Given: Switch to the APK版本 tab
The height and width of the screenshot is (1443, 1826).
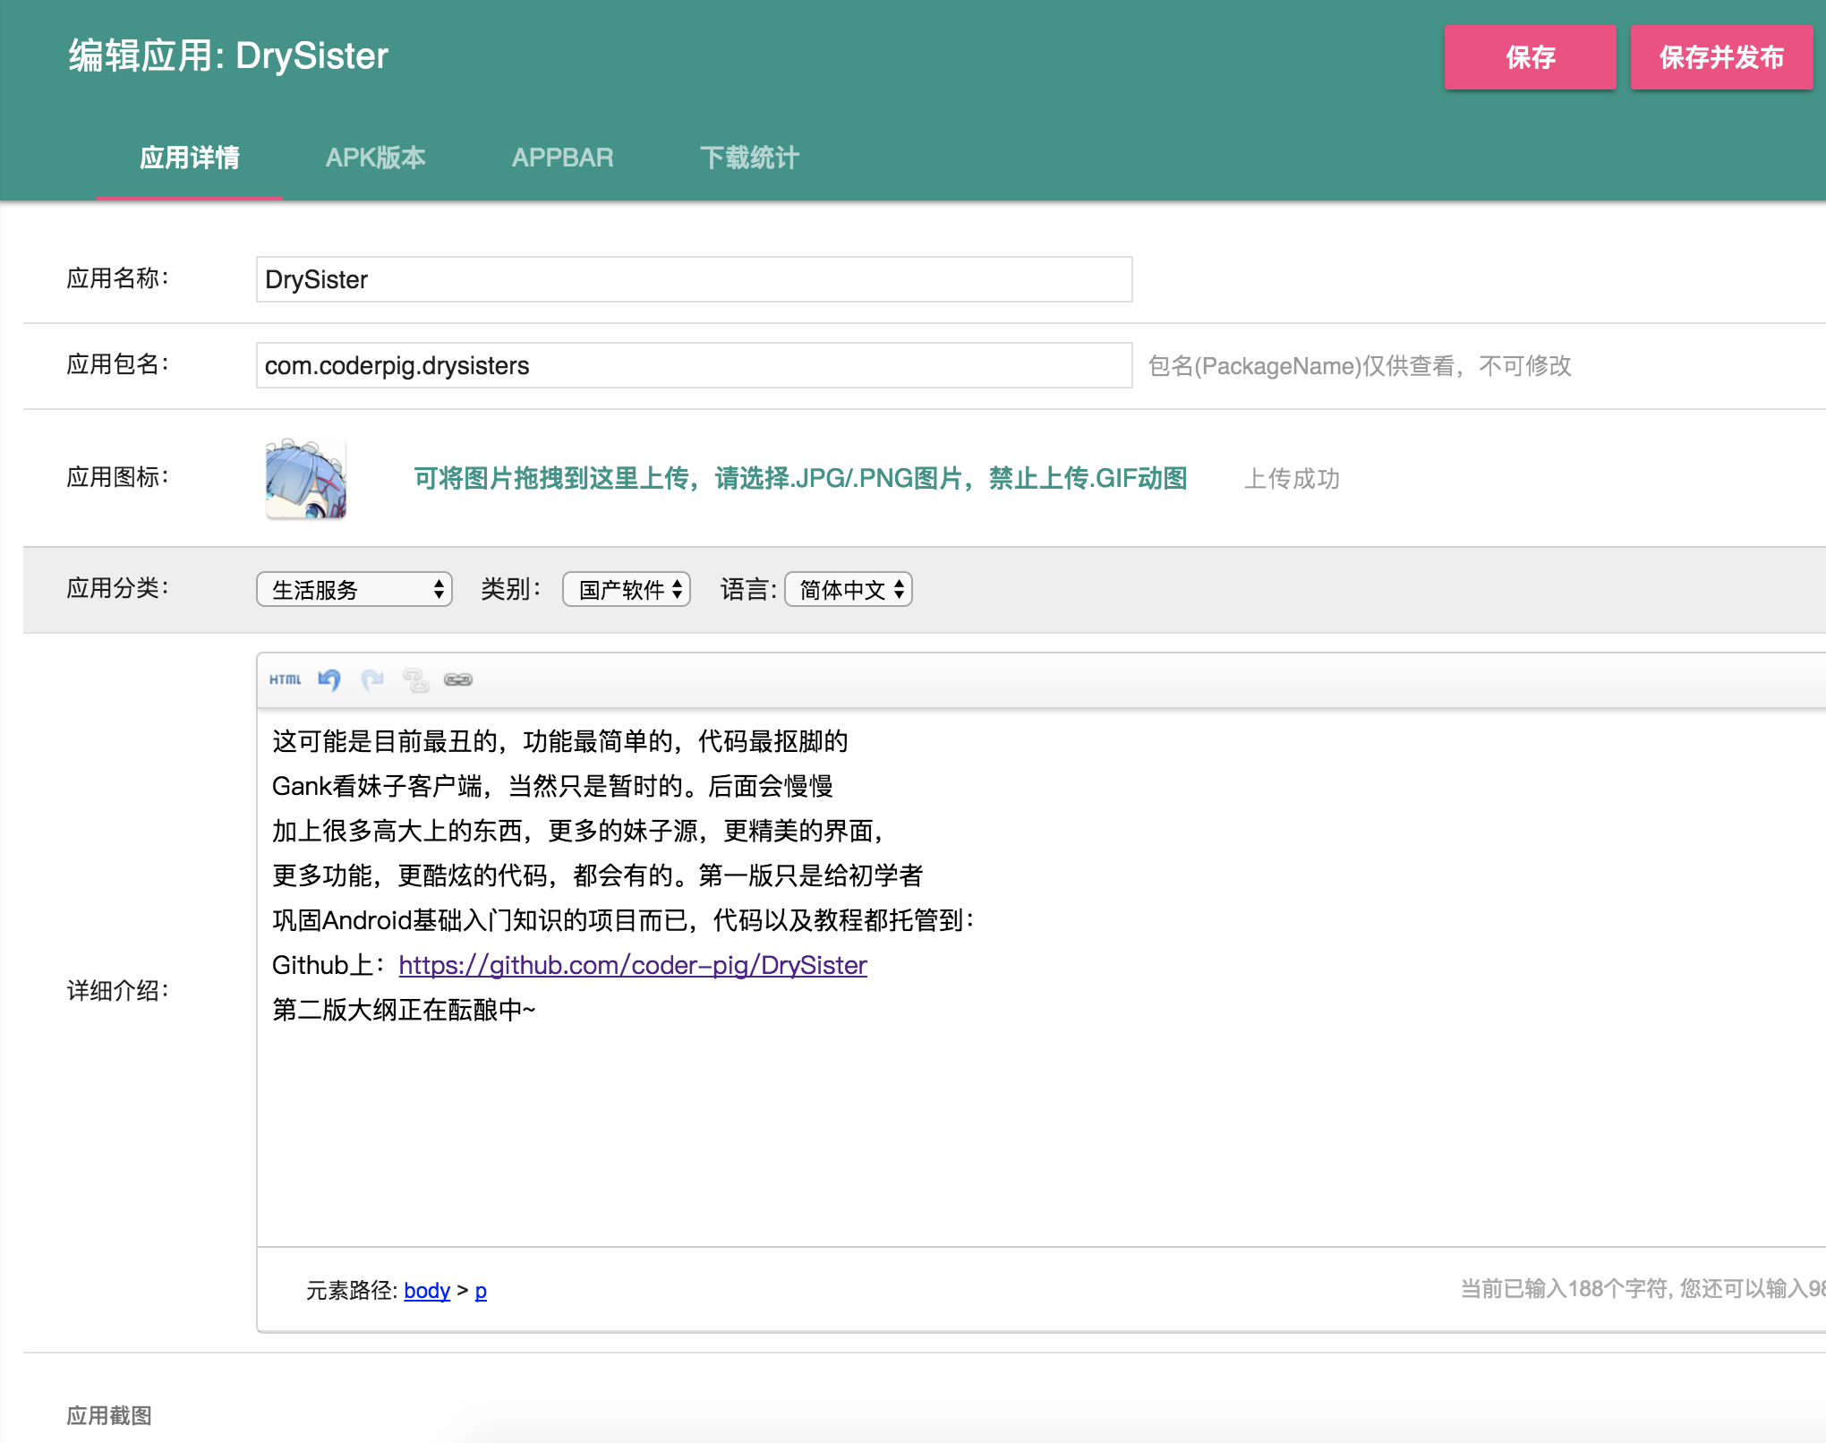Looking at the screenshot, I should coord(376,158).
